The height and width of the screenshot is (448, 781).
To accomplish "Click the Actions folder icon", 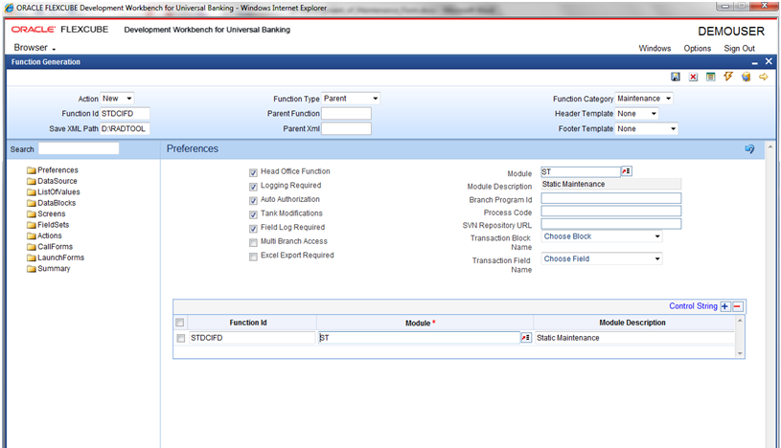I will (32, 235).
